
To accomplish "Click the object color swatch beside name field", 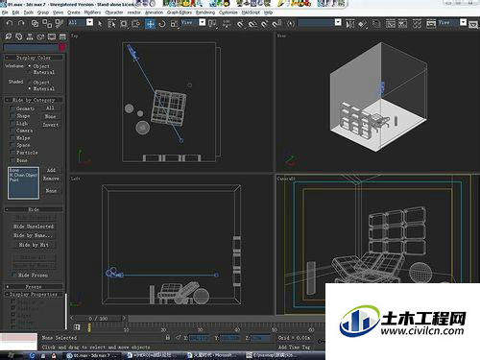I will pos(62,47).
